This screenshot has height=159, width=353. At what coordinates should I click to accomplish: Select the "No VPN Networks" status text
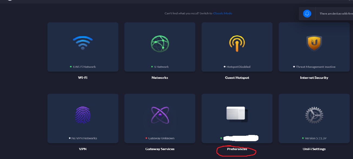[x=84, y=138]
